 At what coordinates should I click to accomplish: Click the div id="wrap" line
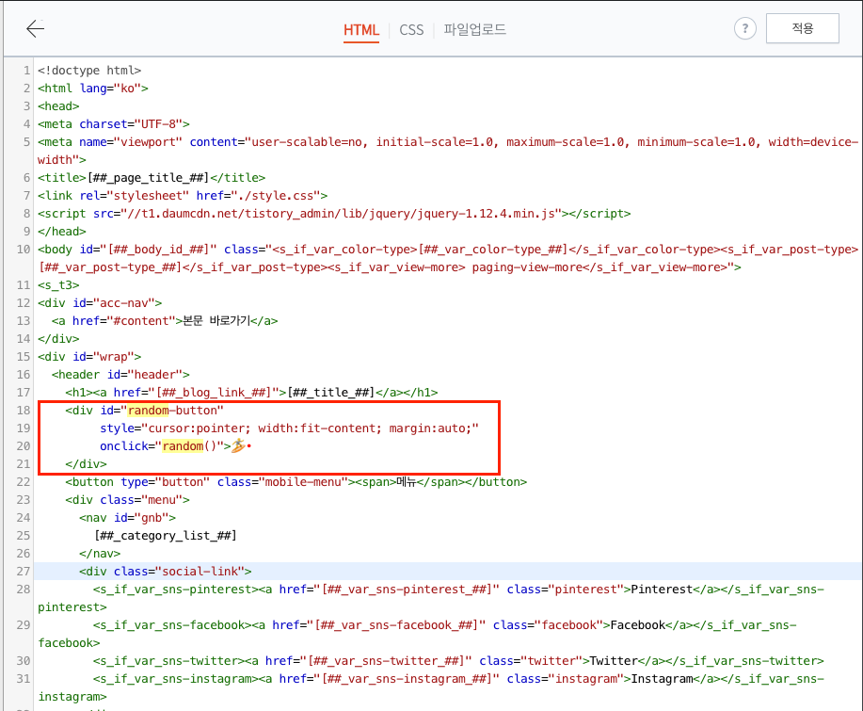[89, 357]
